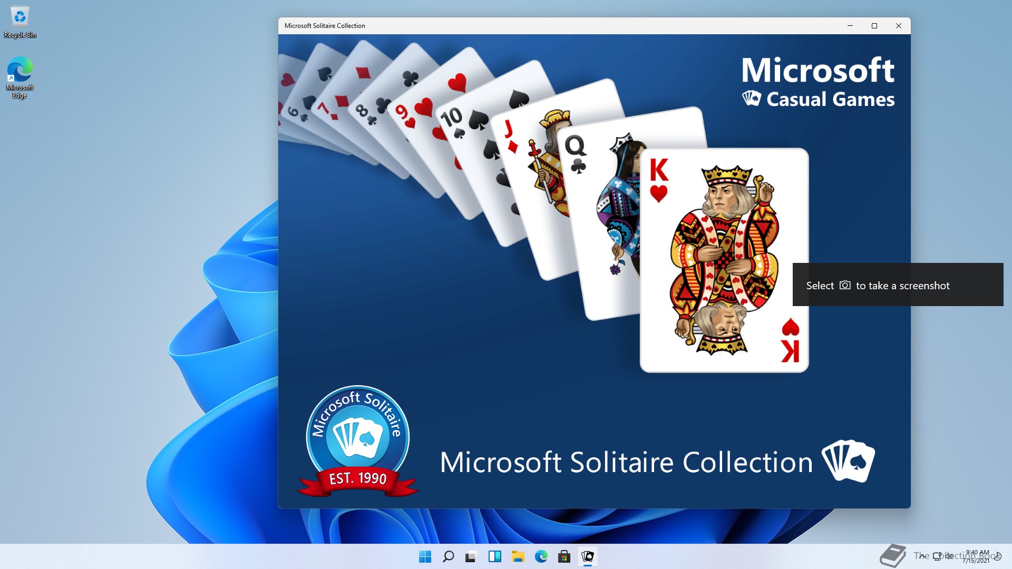
Task: Open network status tray icon
Action: pos(937,556)
